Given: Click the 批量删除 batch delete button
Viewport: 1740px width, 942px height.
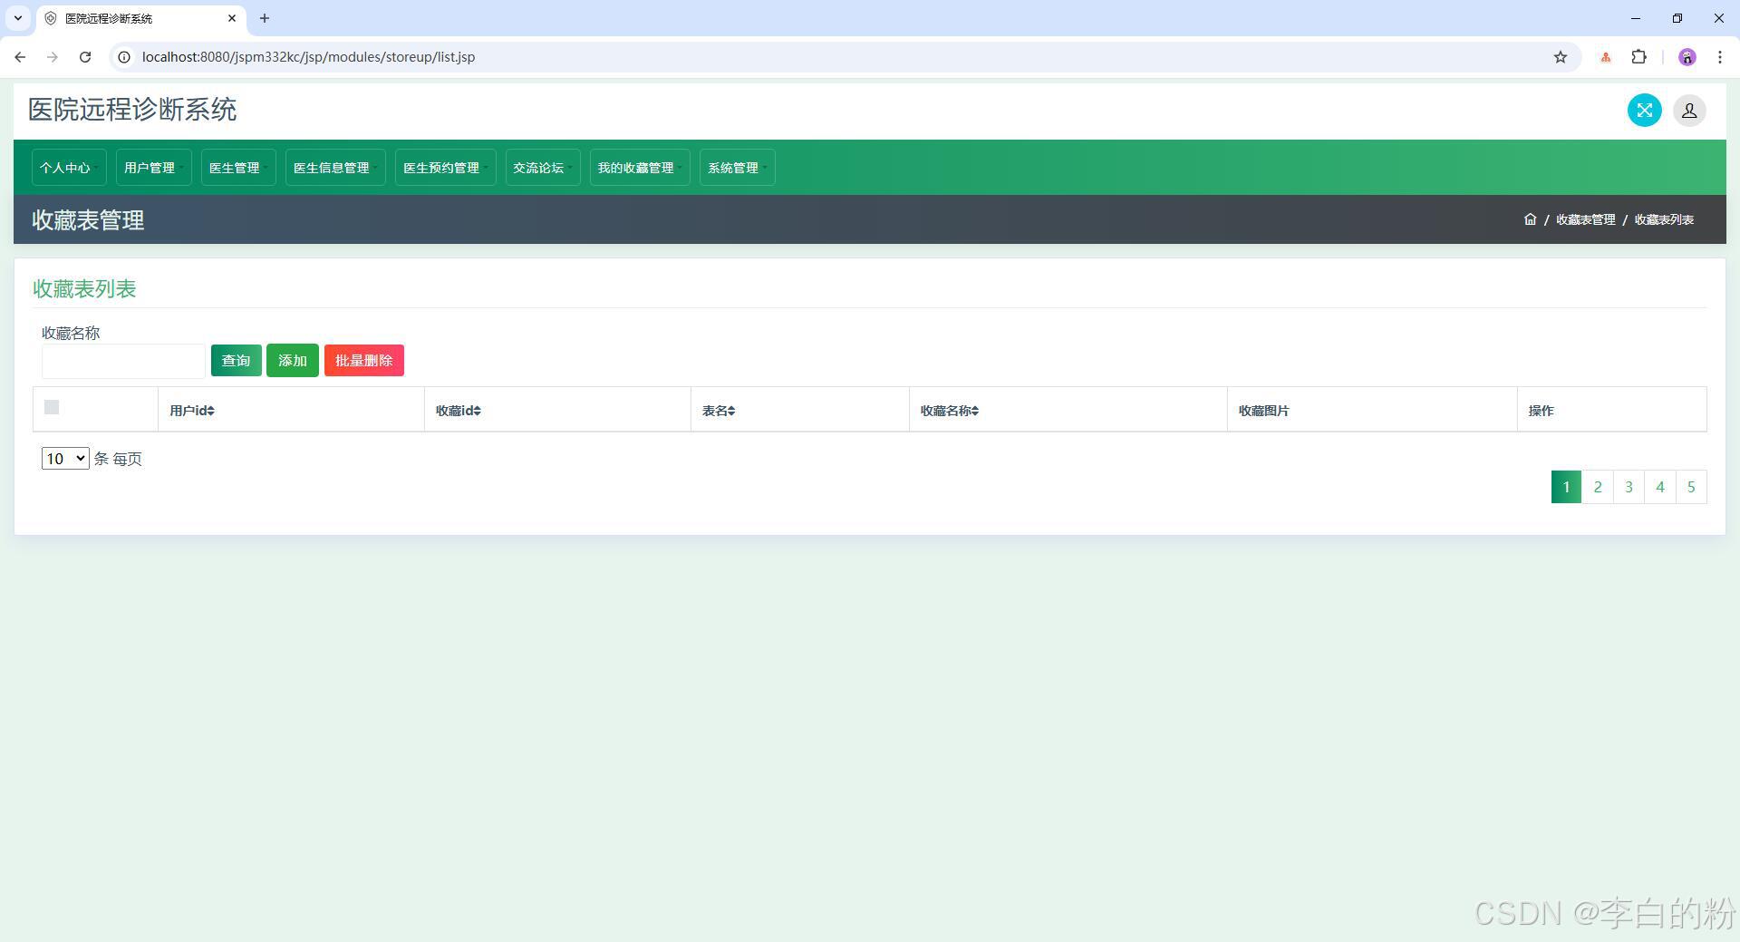Looking at the screenshot, I should 363,361.
